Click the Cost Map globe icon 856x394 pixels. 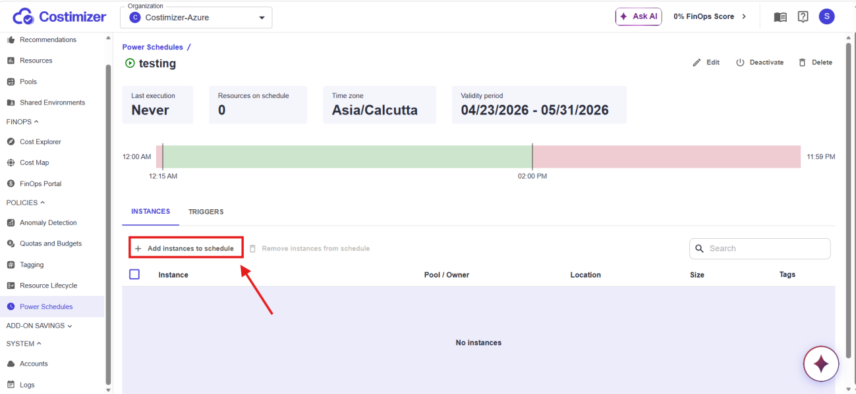11,162
